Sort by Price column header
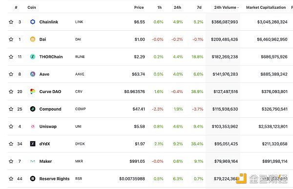 coord(139,7)
